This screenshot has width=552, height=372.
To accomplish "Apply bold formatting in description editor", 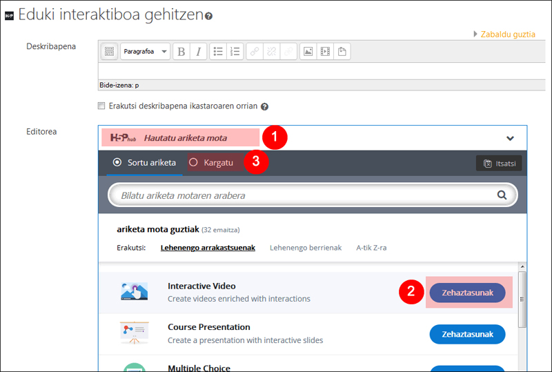I will point(181,52).
